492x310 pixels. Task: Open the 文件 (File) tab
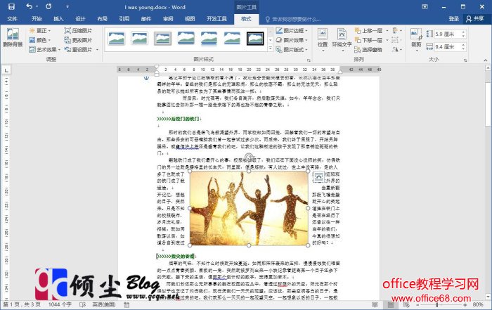click(12, 19)
